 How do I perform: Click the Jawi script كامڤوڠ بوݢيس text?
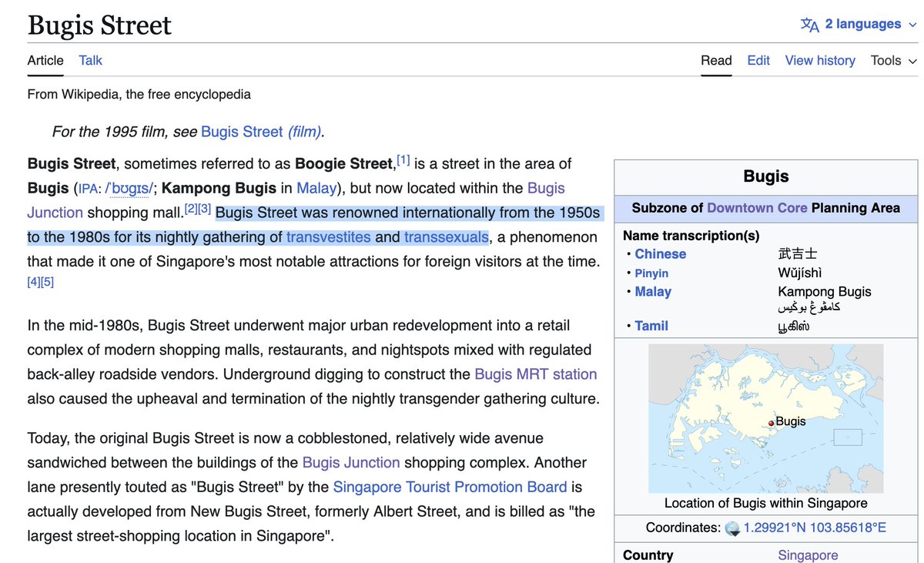coord(809,307)
